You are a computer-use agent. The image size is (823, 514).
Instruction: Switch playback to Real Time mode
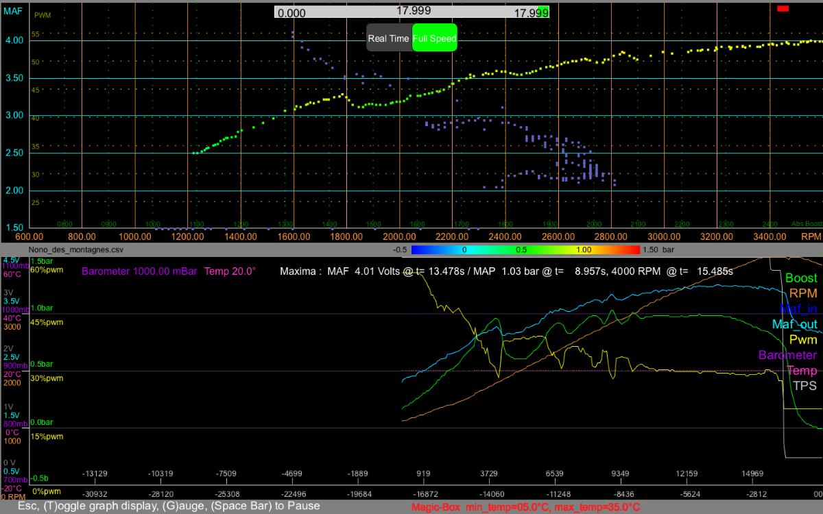point(389,39)
